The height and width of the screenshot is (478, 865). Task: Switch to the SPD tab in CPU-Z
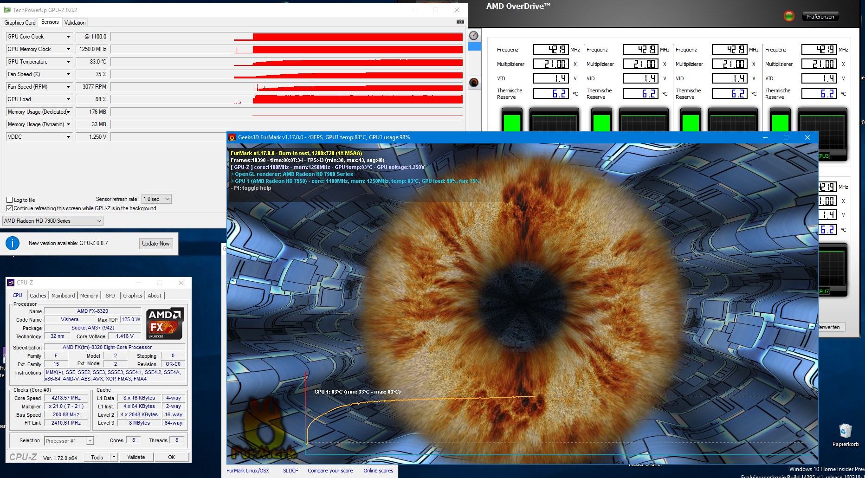110,296
